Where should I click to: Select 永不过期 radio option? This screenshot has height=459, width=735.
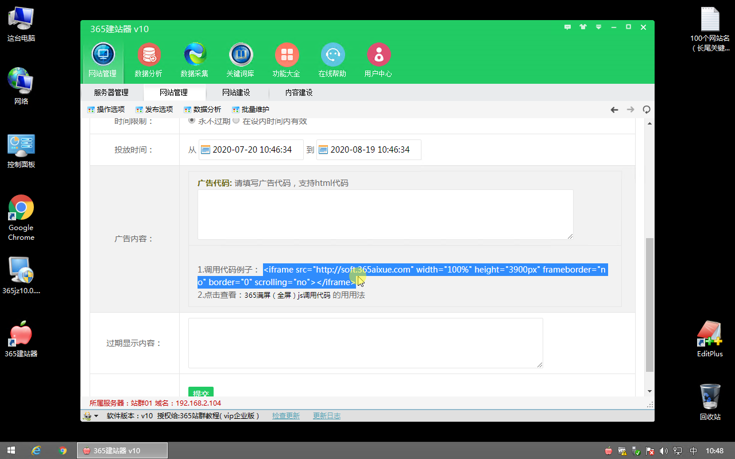192,121
